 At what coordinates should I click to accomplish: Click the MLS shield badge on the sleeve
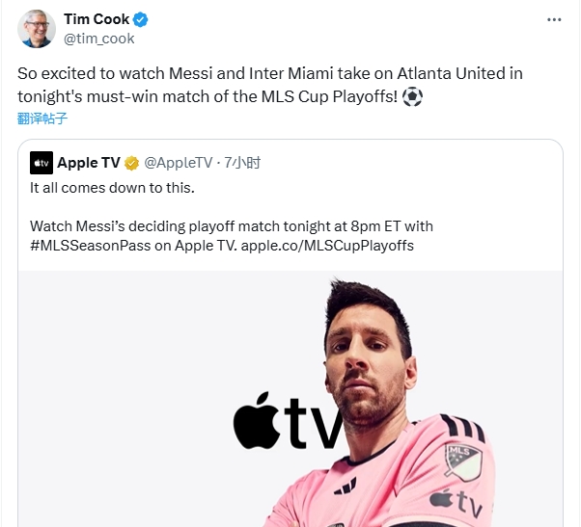463,461
